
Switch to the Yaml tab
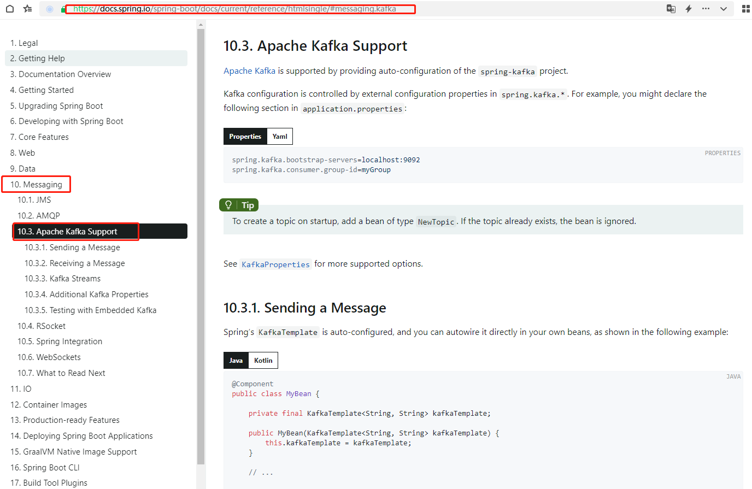(280, 137)
